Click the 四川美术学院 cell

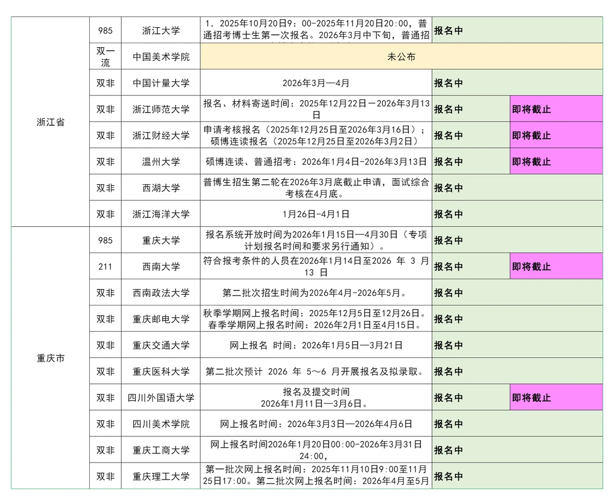click(160, 424)
